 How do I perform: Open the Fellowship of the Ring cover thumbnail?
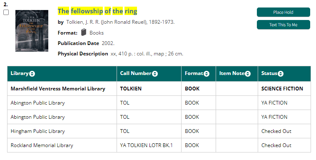pyautogui.click(x=32, y=31)
